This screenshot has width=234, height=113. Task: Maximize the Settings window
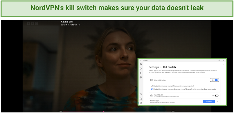[x=219, y=60]
